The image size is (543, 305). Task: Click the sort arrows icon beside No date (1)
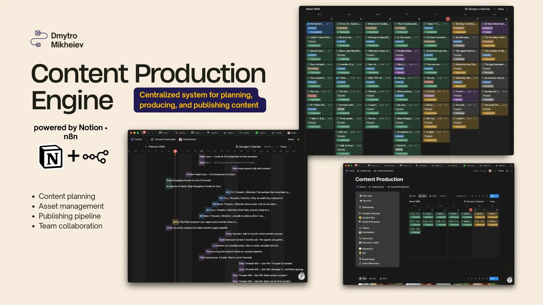(472, 196)
